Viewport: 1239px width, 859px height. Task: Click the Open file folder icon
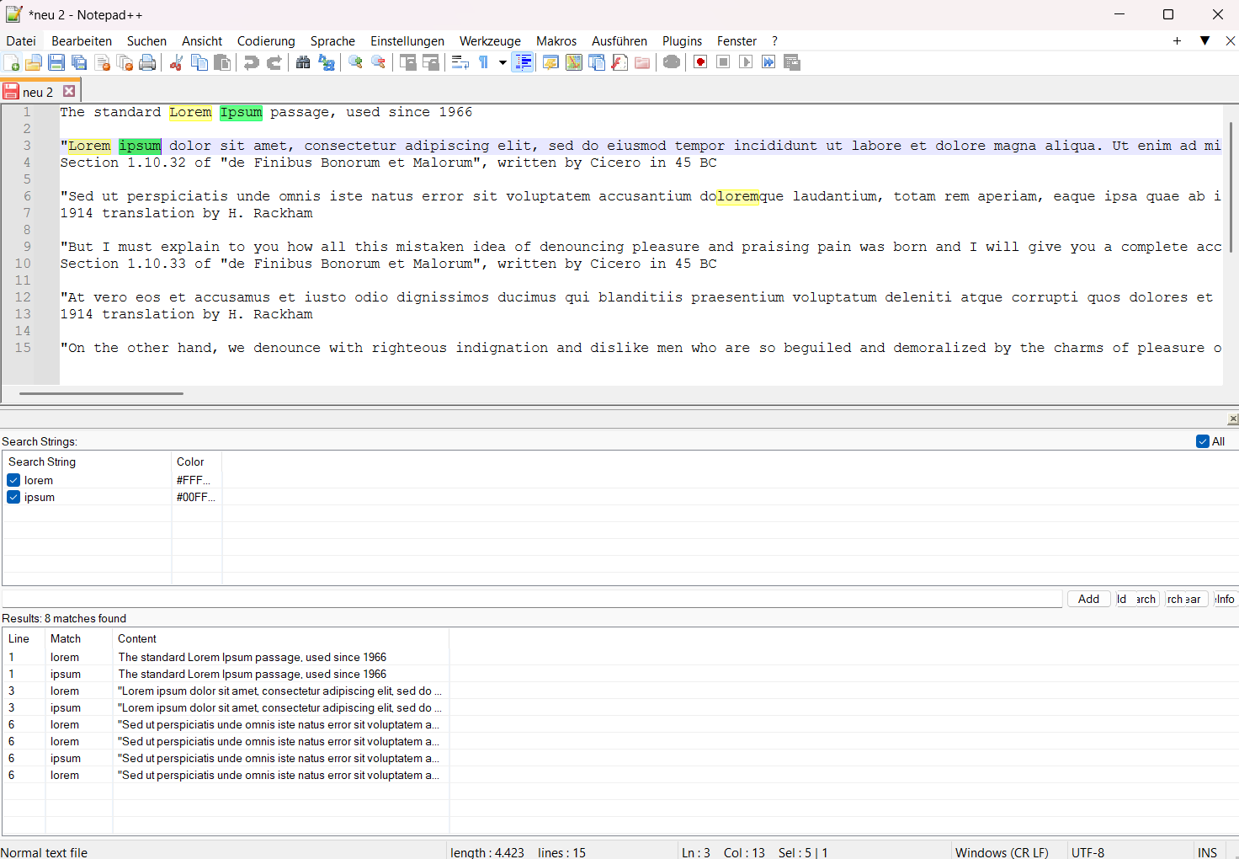point(34,62)
